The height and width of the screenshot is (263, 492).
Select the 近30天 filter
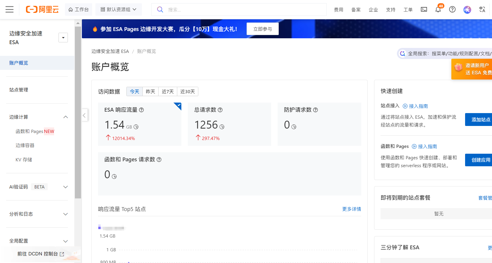click(x=187, y=91)
